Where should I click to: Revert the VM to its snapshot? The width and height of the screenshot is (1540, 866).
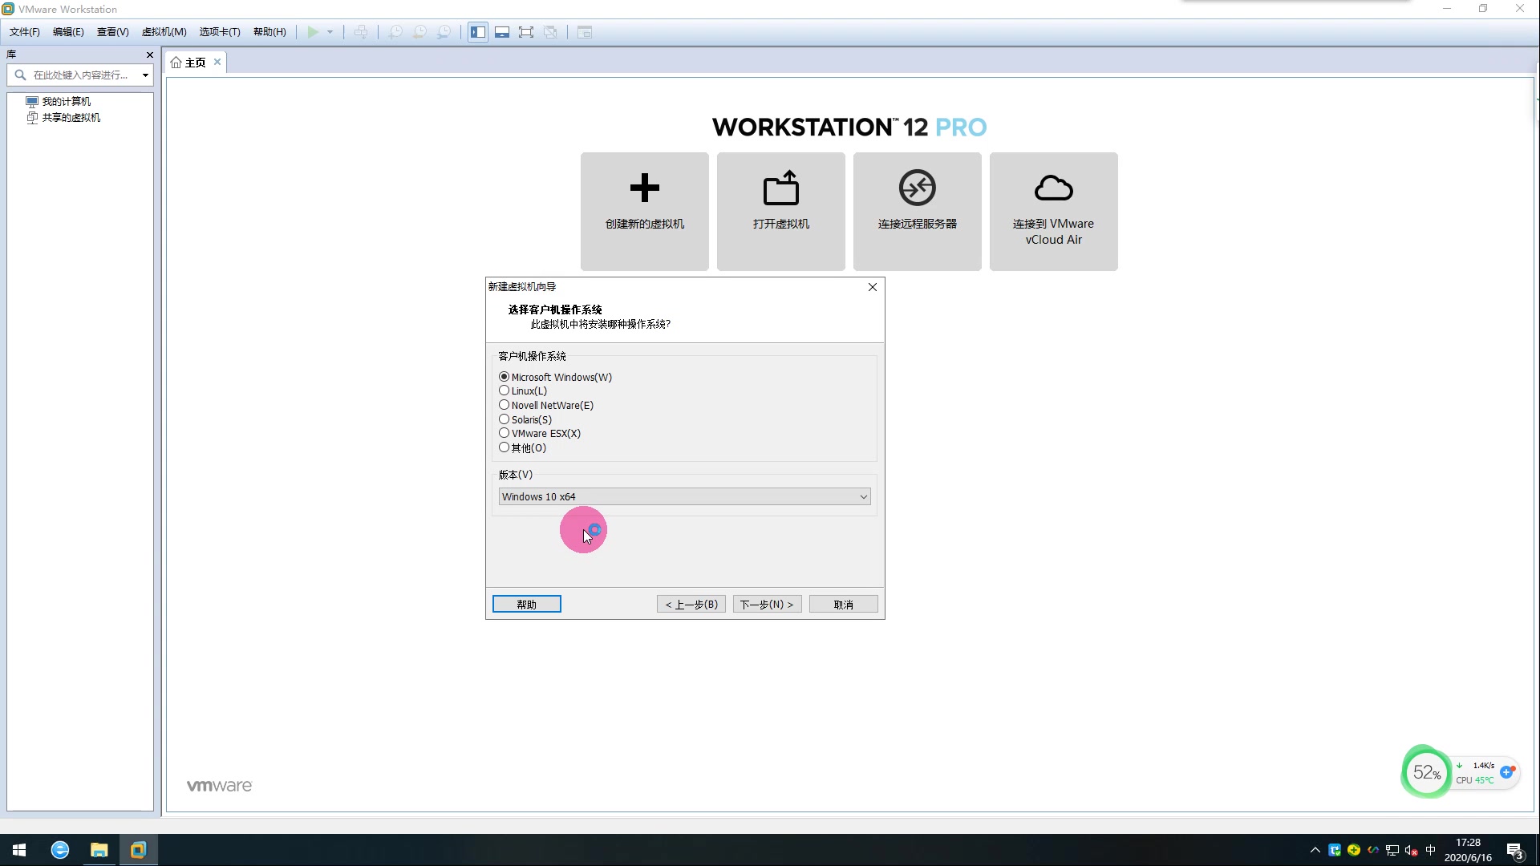419,32
